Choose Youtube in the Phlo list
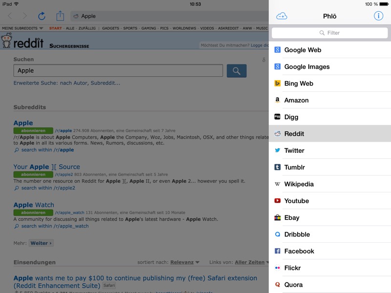This screenshot has height=293, width=391. pyautogui.click(x=296, y=201)
